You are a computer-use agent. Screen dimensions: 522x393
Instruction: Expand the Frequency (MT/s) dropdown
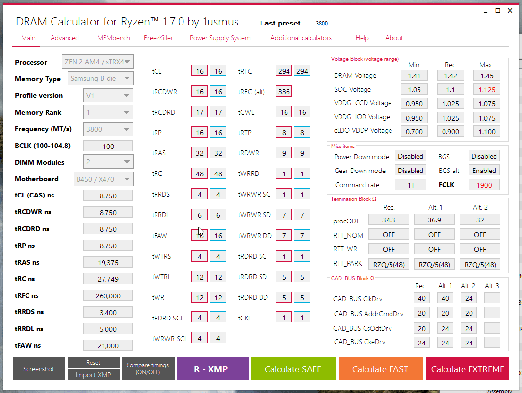108,129
